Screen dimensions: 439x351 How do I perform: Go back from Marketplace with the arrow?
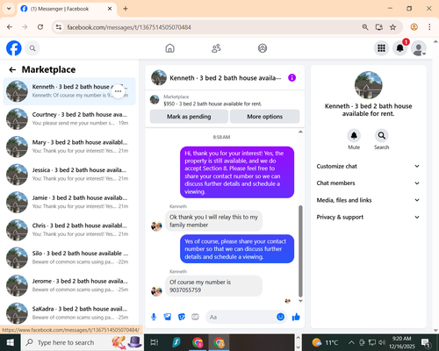pos(12,69)
